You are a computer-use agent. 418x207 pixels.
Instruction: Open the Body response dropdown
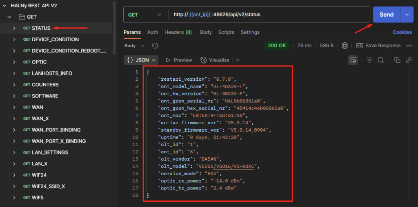(134, 46)
